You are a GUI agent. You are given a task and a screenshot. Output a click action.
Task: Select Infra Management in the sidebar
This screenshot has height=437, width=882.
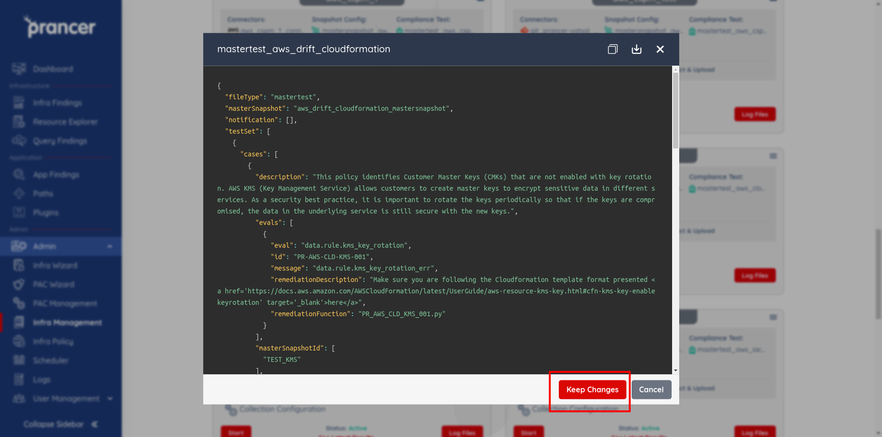tap(67, 322)
